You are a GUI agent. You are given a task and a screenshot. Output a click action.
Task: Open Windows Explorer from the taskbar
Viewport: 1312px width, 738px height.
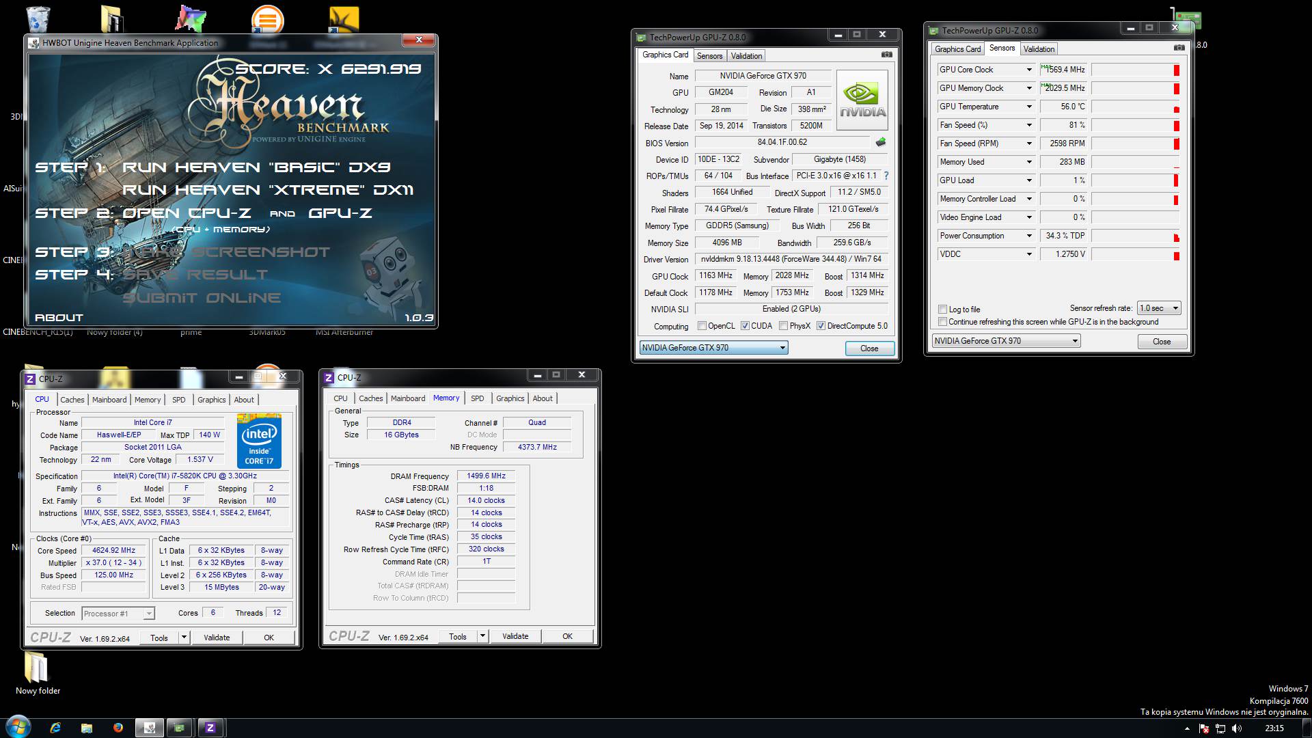(86, 728)
